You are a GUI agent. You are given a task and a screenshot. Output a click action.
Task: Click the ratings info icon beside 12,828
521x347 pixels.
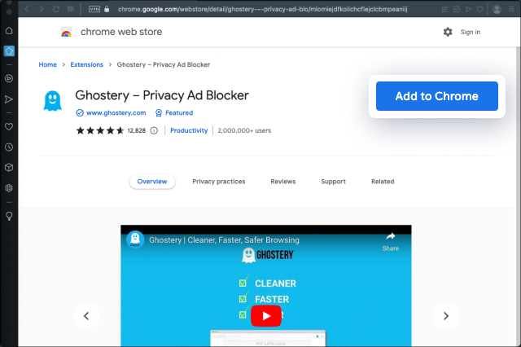154,130
